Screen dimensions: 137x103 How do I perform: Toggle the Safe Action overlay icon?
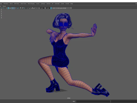(x=1, y=8)
